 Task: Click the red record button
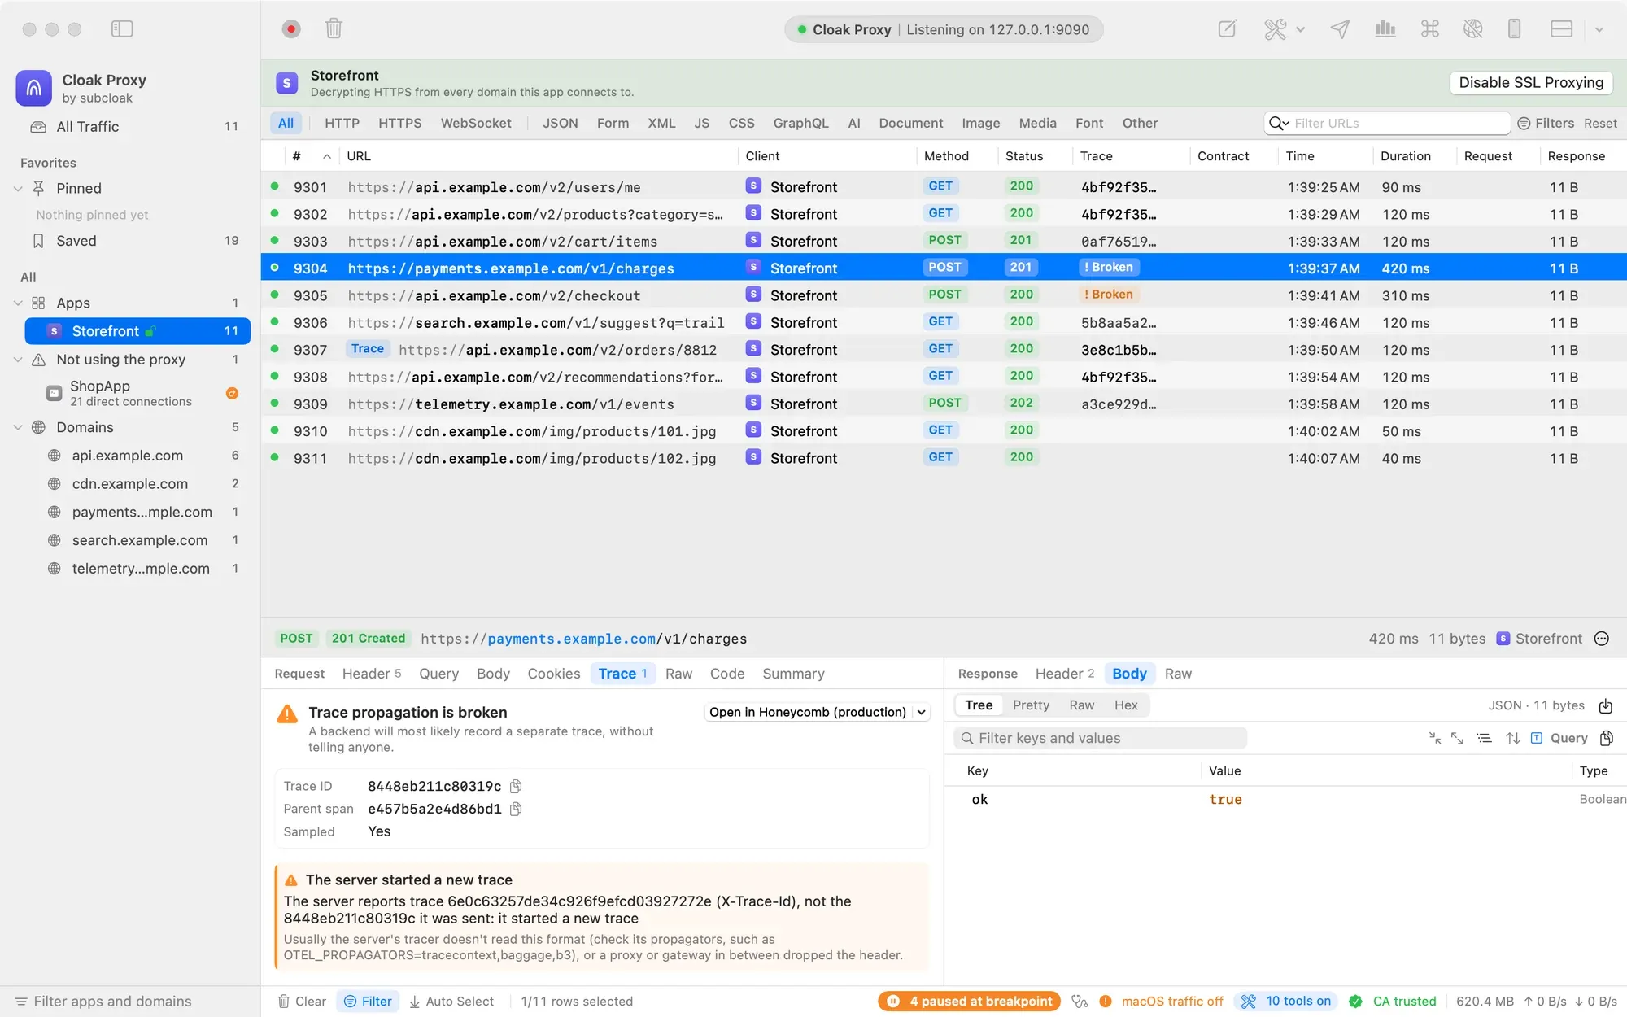[291, 29]
